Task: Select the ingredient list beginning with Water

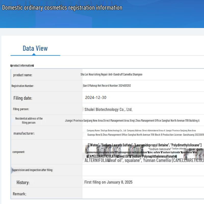Action: click(x=145, y=145)
